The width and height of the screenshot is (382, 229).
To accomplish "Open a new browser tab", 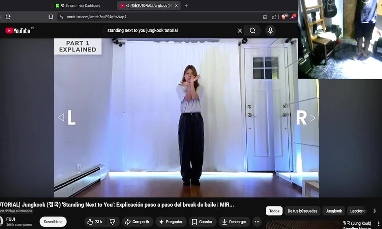I will (x=186, y=5).
